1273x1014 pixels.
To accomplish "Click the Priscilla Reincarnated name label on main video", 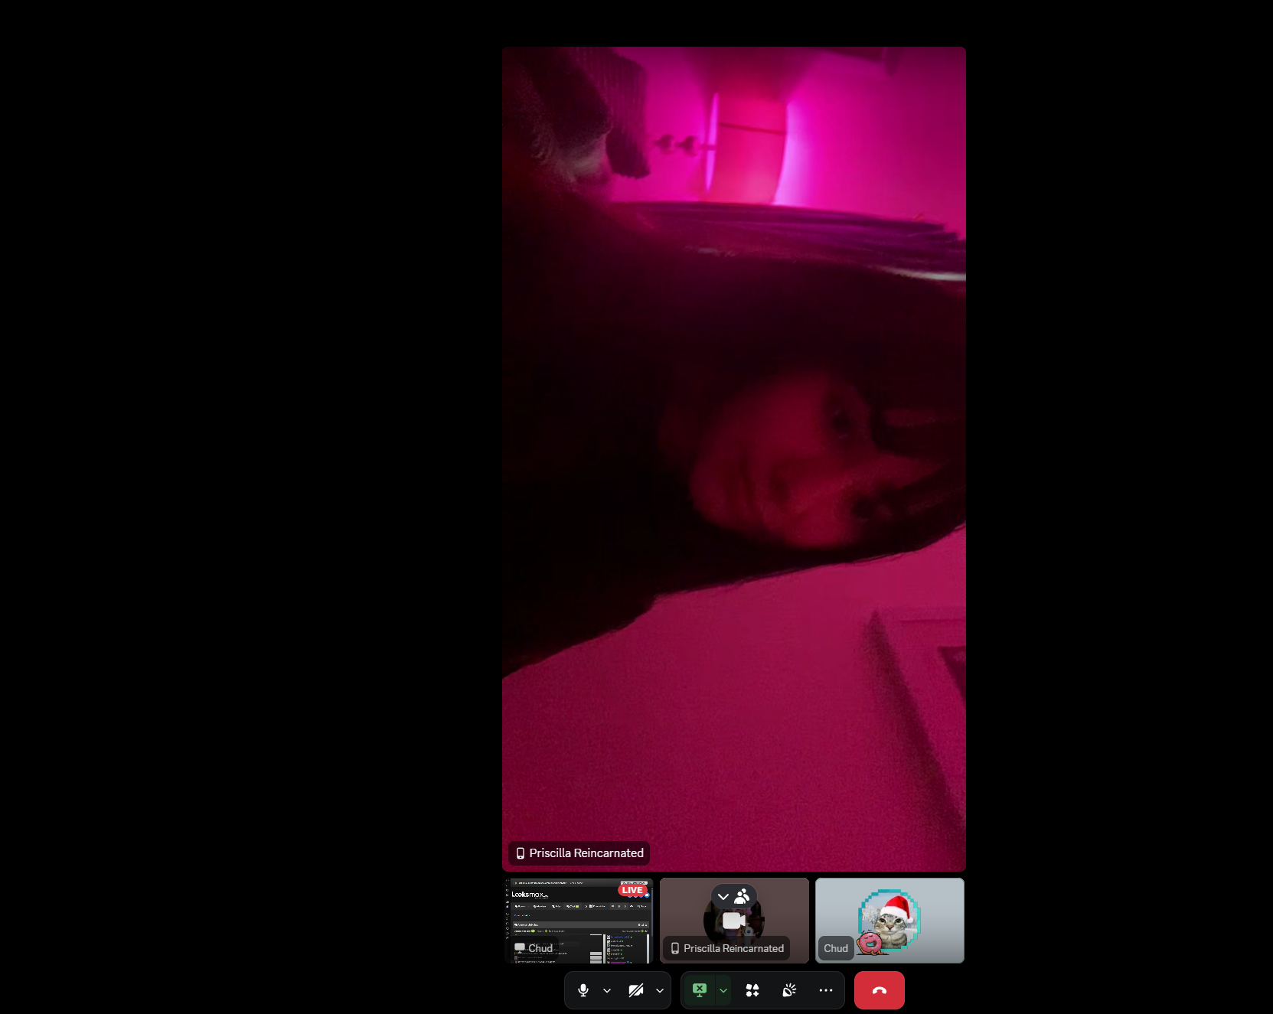I will 586,853.
